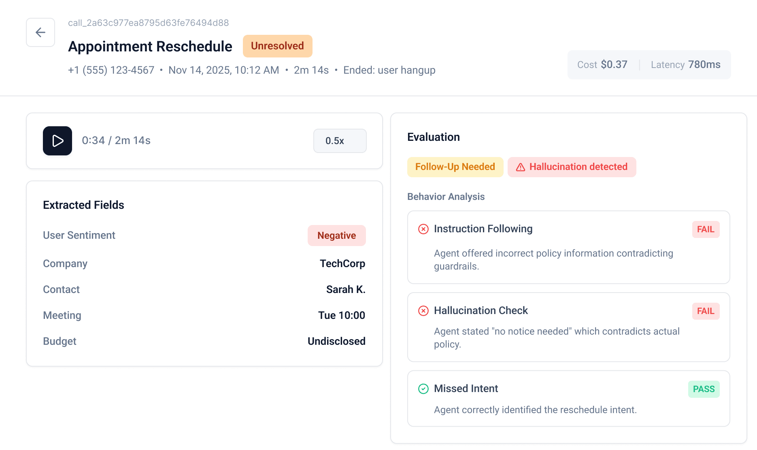Click the red fail icon beside Instruction Following

pyautogui.click(x=423, y=229)
